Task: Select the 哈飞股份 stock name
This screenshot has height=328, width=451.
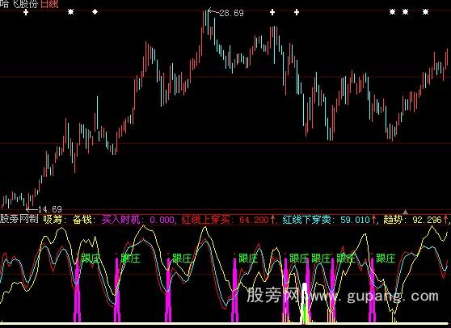Action: tap(19, 4)
